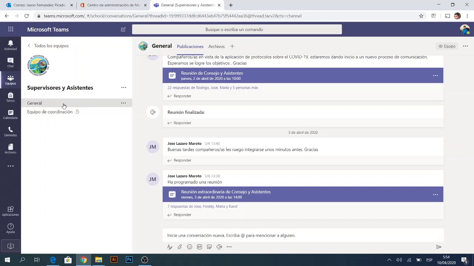Bookmark this page with the star
Image resolution: width=474 pixels, height=266 pixels.
(421, 16)
